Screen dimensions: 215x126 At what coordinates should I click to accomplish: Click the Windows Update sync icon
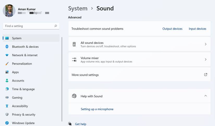click(x=7, y=123)
